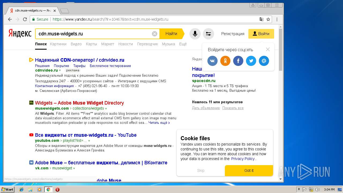This screenshot has height=193, width=343.
Task: Click Показать все link
Action: (233, 108)
